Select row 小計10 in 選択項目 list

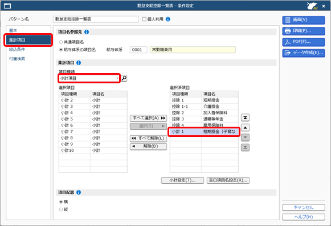[x=93, y=151]
